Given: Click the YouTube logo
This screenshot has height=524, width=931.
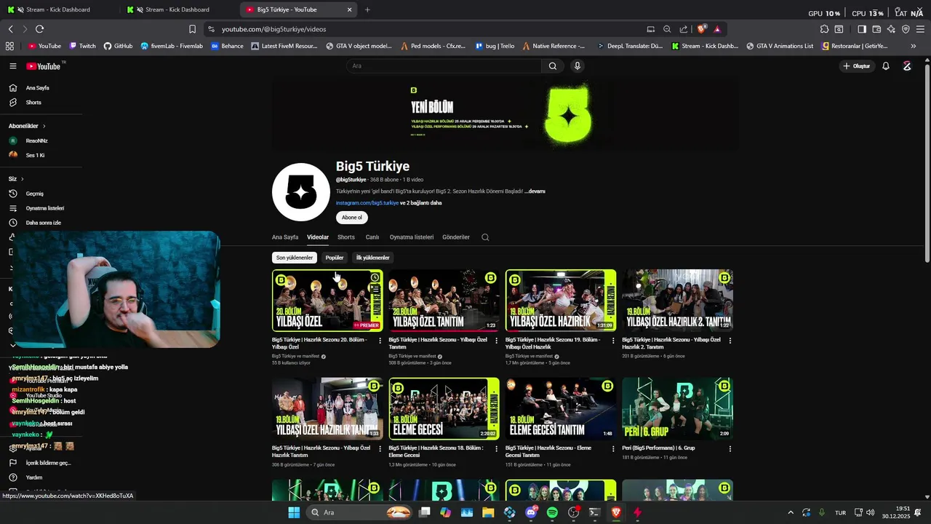Looking at the screenshot, I should coord(45,66).
